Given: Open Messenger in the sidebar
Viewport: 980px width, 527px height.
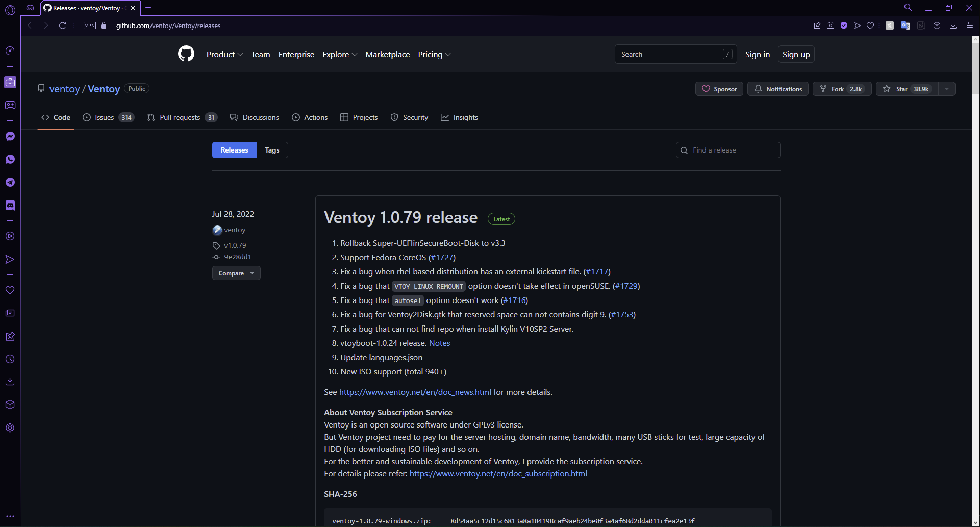Looking at the screenshot, I should [10, 136].
